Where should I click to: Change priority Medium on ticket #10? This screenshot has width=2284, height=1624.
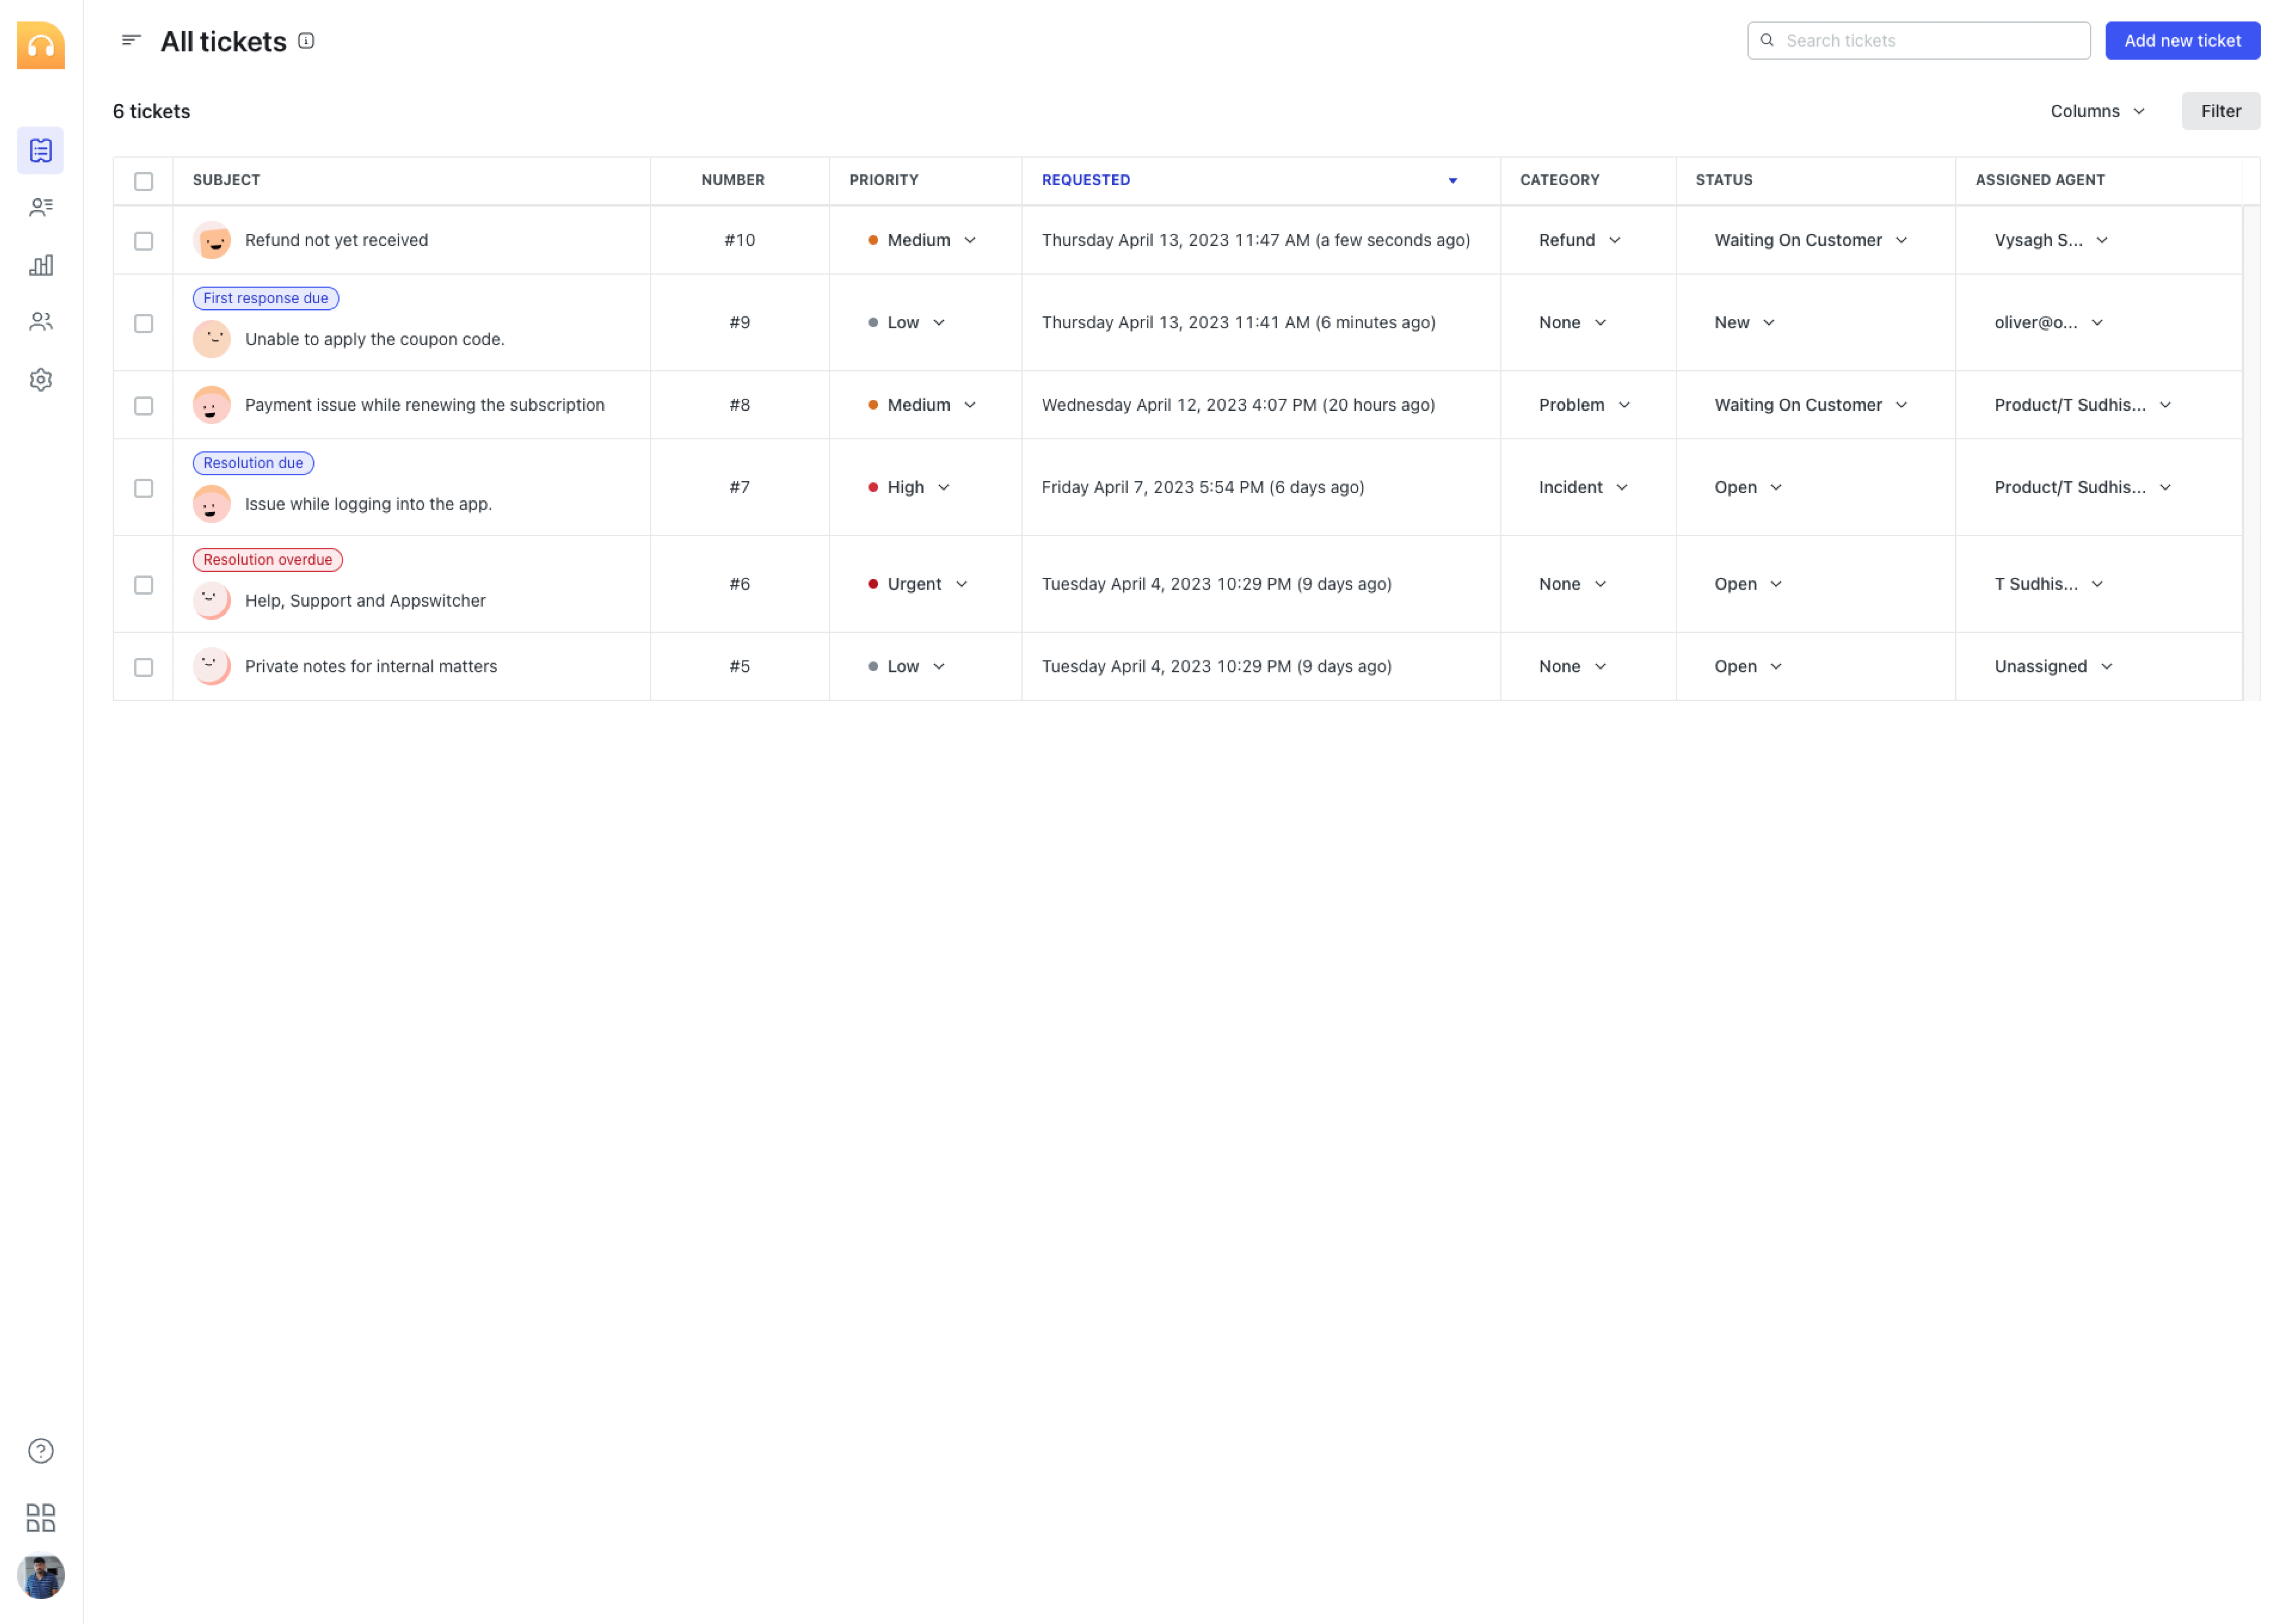(922, 240)
